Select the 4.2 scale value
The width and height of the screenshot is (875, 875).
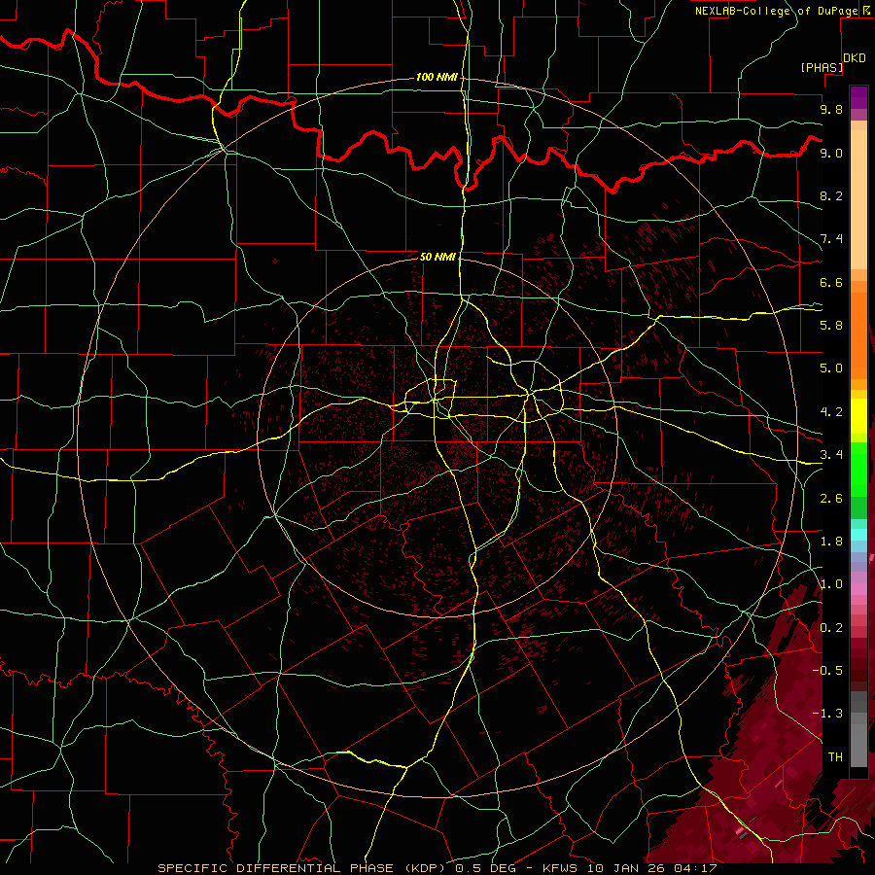(x=831, y=412)
